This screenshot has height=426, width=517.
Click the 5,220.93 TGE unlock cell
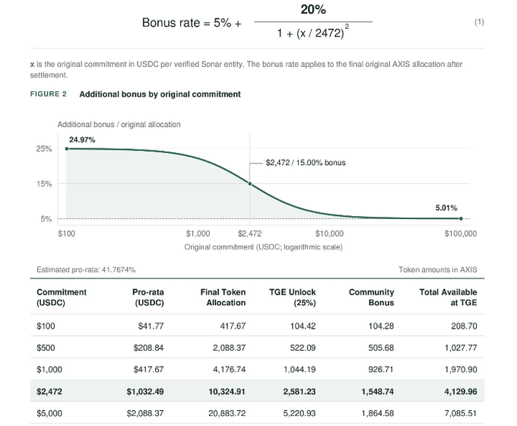click(x=300, y=414)
